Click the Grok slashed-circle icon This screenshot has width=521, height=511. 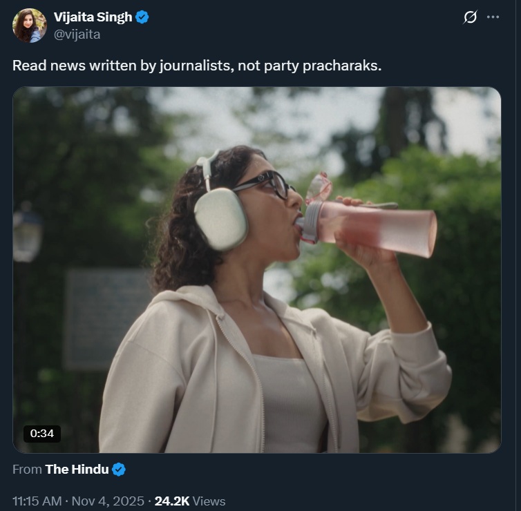click(470, 17)
